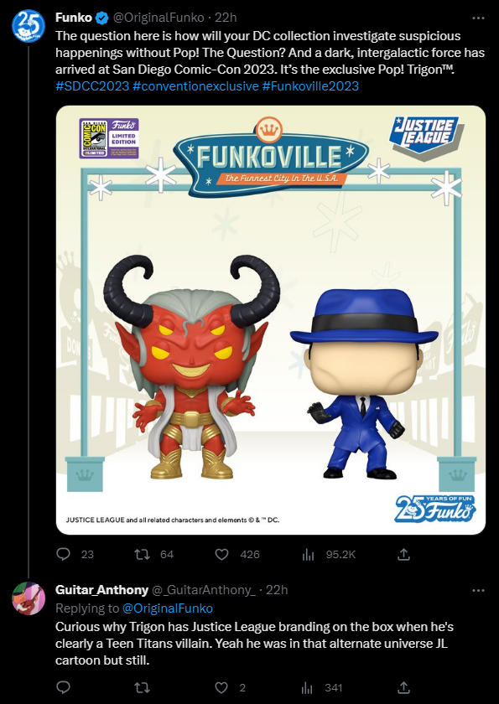The image size is (499, 704).
Task: Open Funko's profile avatar
Action: [29, 26]
